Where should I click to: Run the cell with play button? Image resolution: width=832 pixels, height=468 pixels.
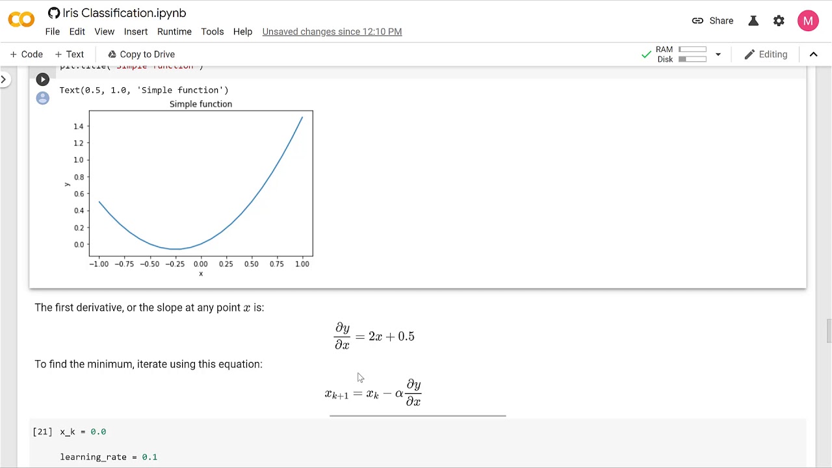point(42,79)
